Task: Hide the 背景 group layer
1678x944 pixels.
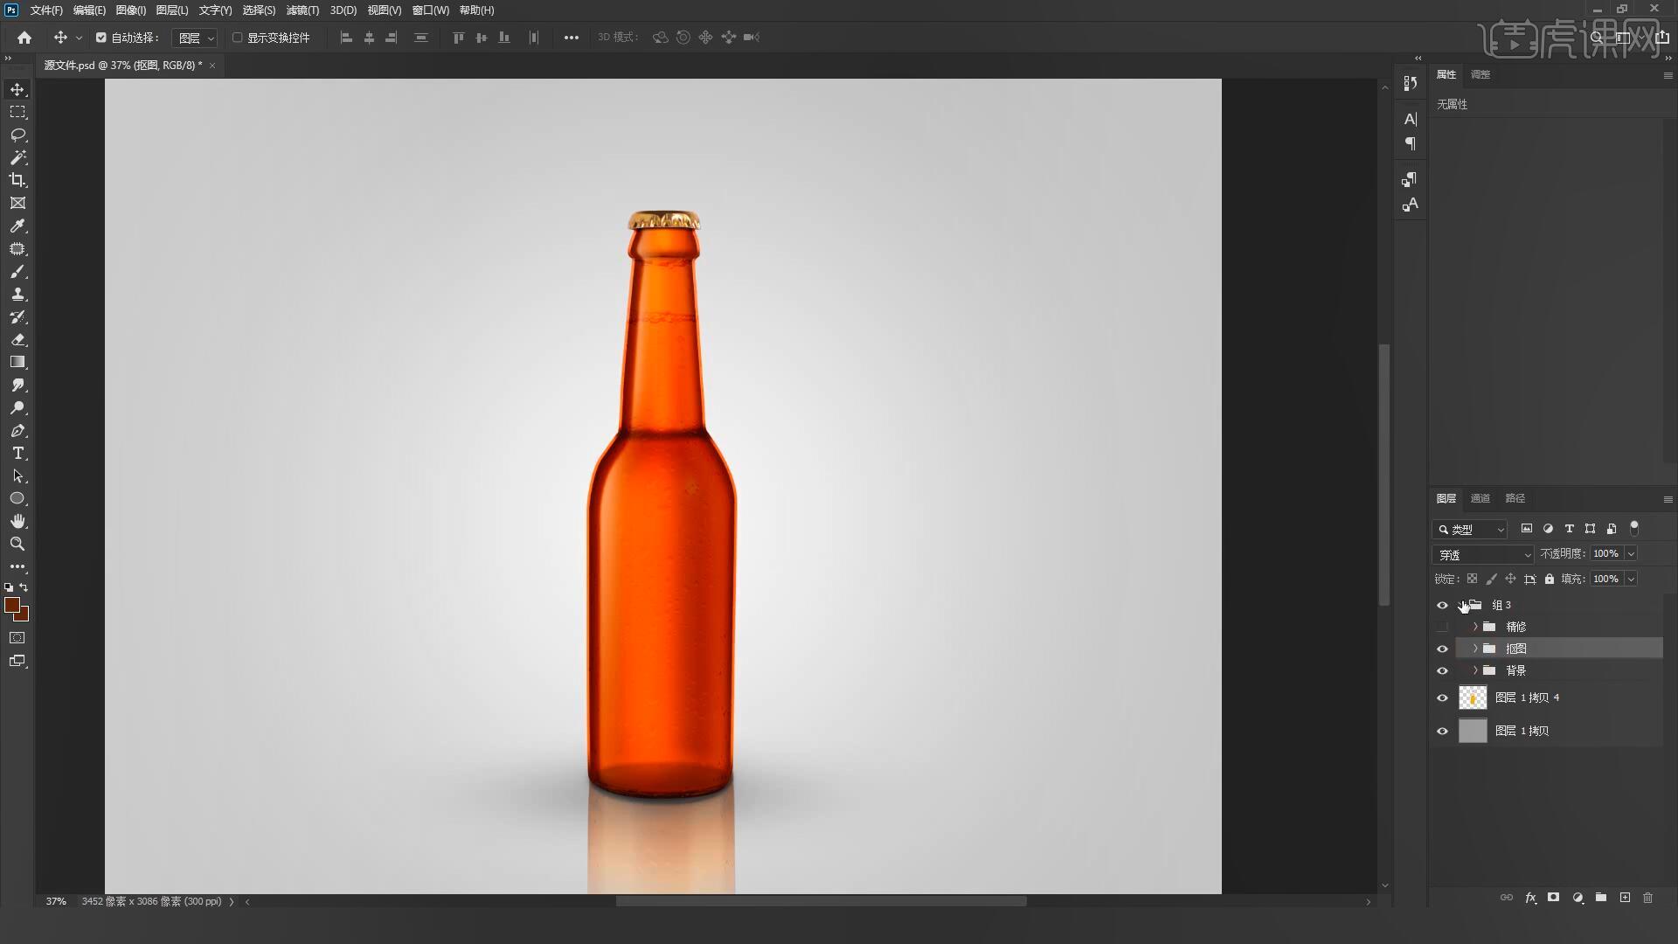Action: (1442, 670)
